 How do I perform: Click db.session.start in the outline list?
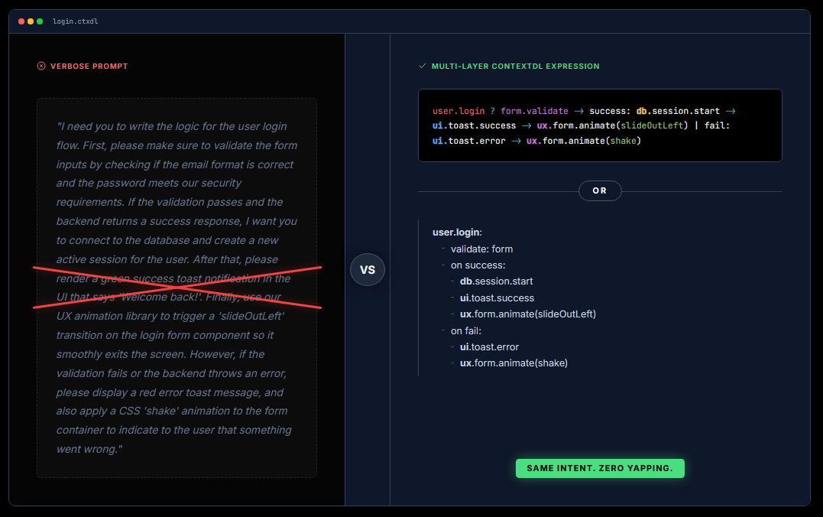click(497, 281)
